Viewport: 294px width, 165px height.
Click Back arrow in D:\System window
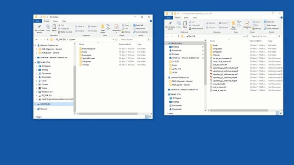pos(37,40)
